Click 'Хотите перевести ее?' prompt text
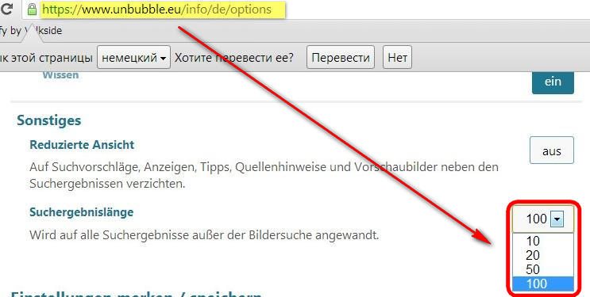The height and width of the screenshot is (297, 590). click(x=234, y=58)
